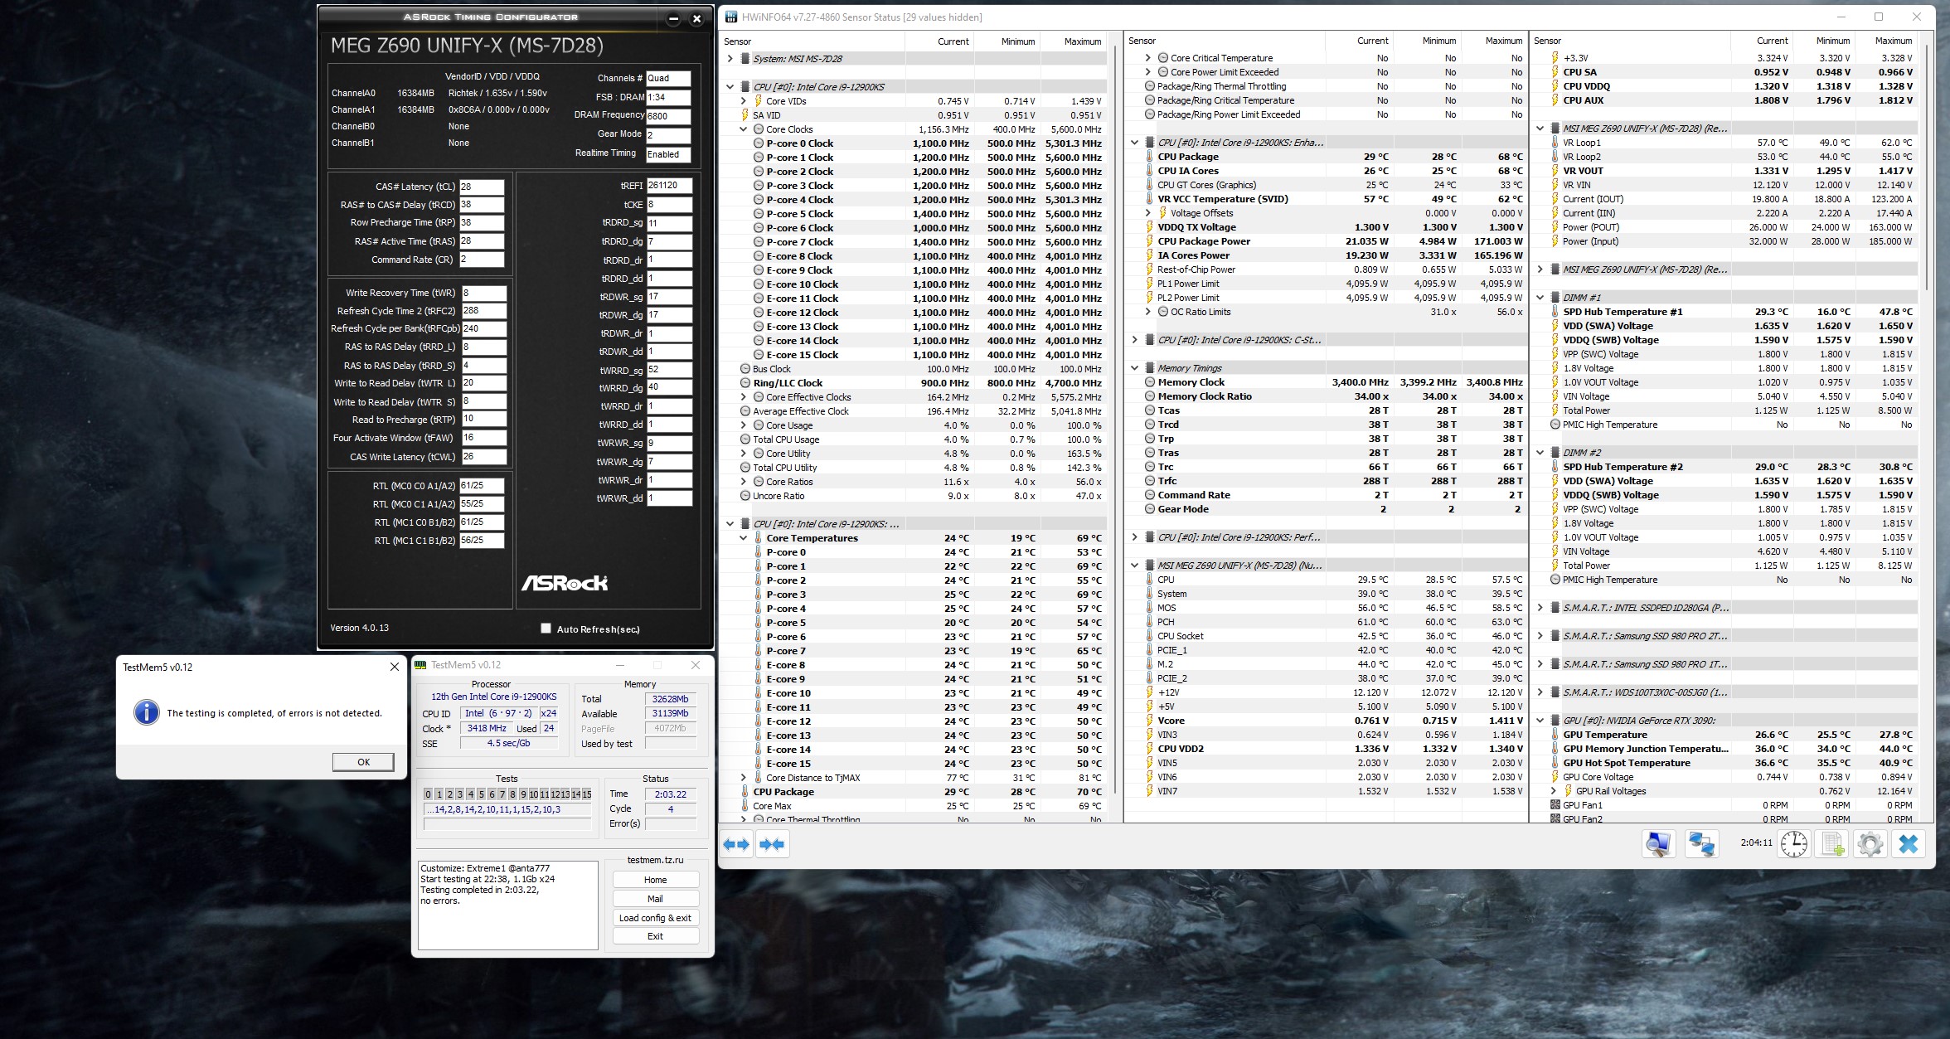Click the collapse columns arrows icon
1950x1039 pixels.
point(772,844)
